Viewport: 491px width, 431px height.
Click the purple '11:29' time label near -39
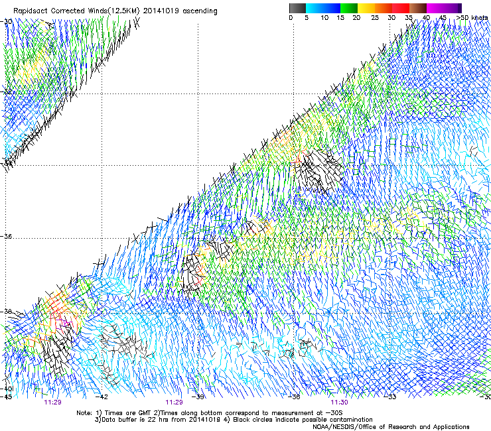(174, 402)
